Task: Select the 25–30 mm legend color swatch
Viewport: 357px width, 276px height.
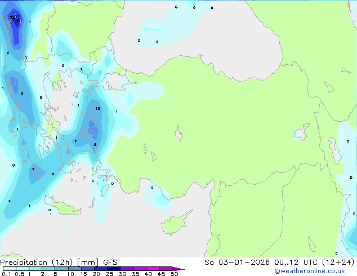Action: click(x=114, y=269)
